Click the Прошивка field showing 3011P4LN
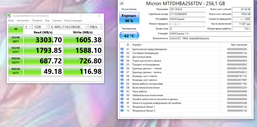 pos(187,9)
